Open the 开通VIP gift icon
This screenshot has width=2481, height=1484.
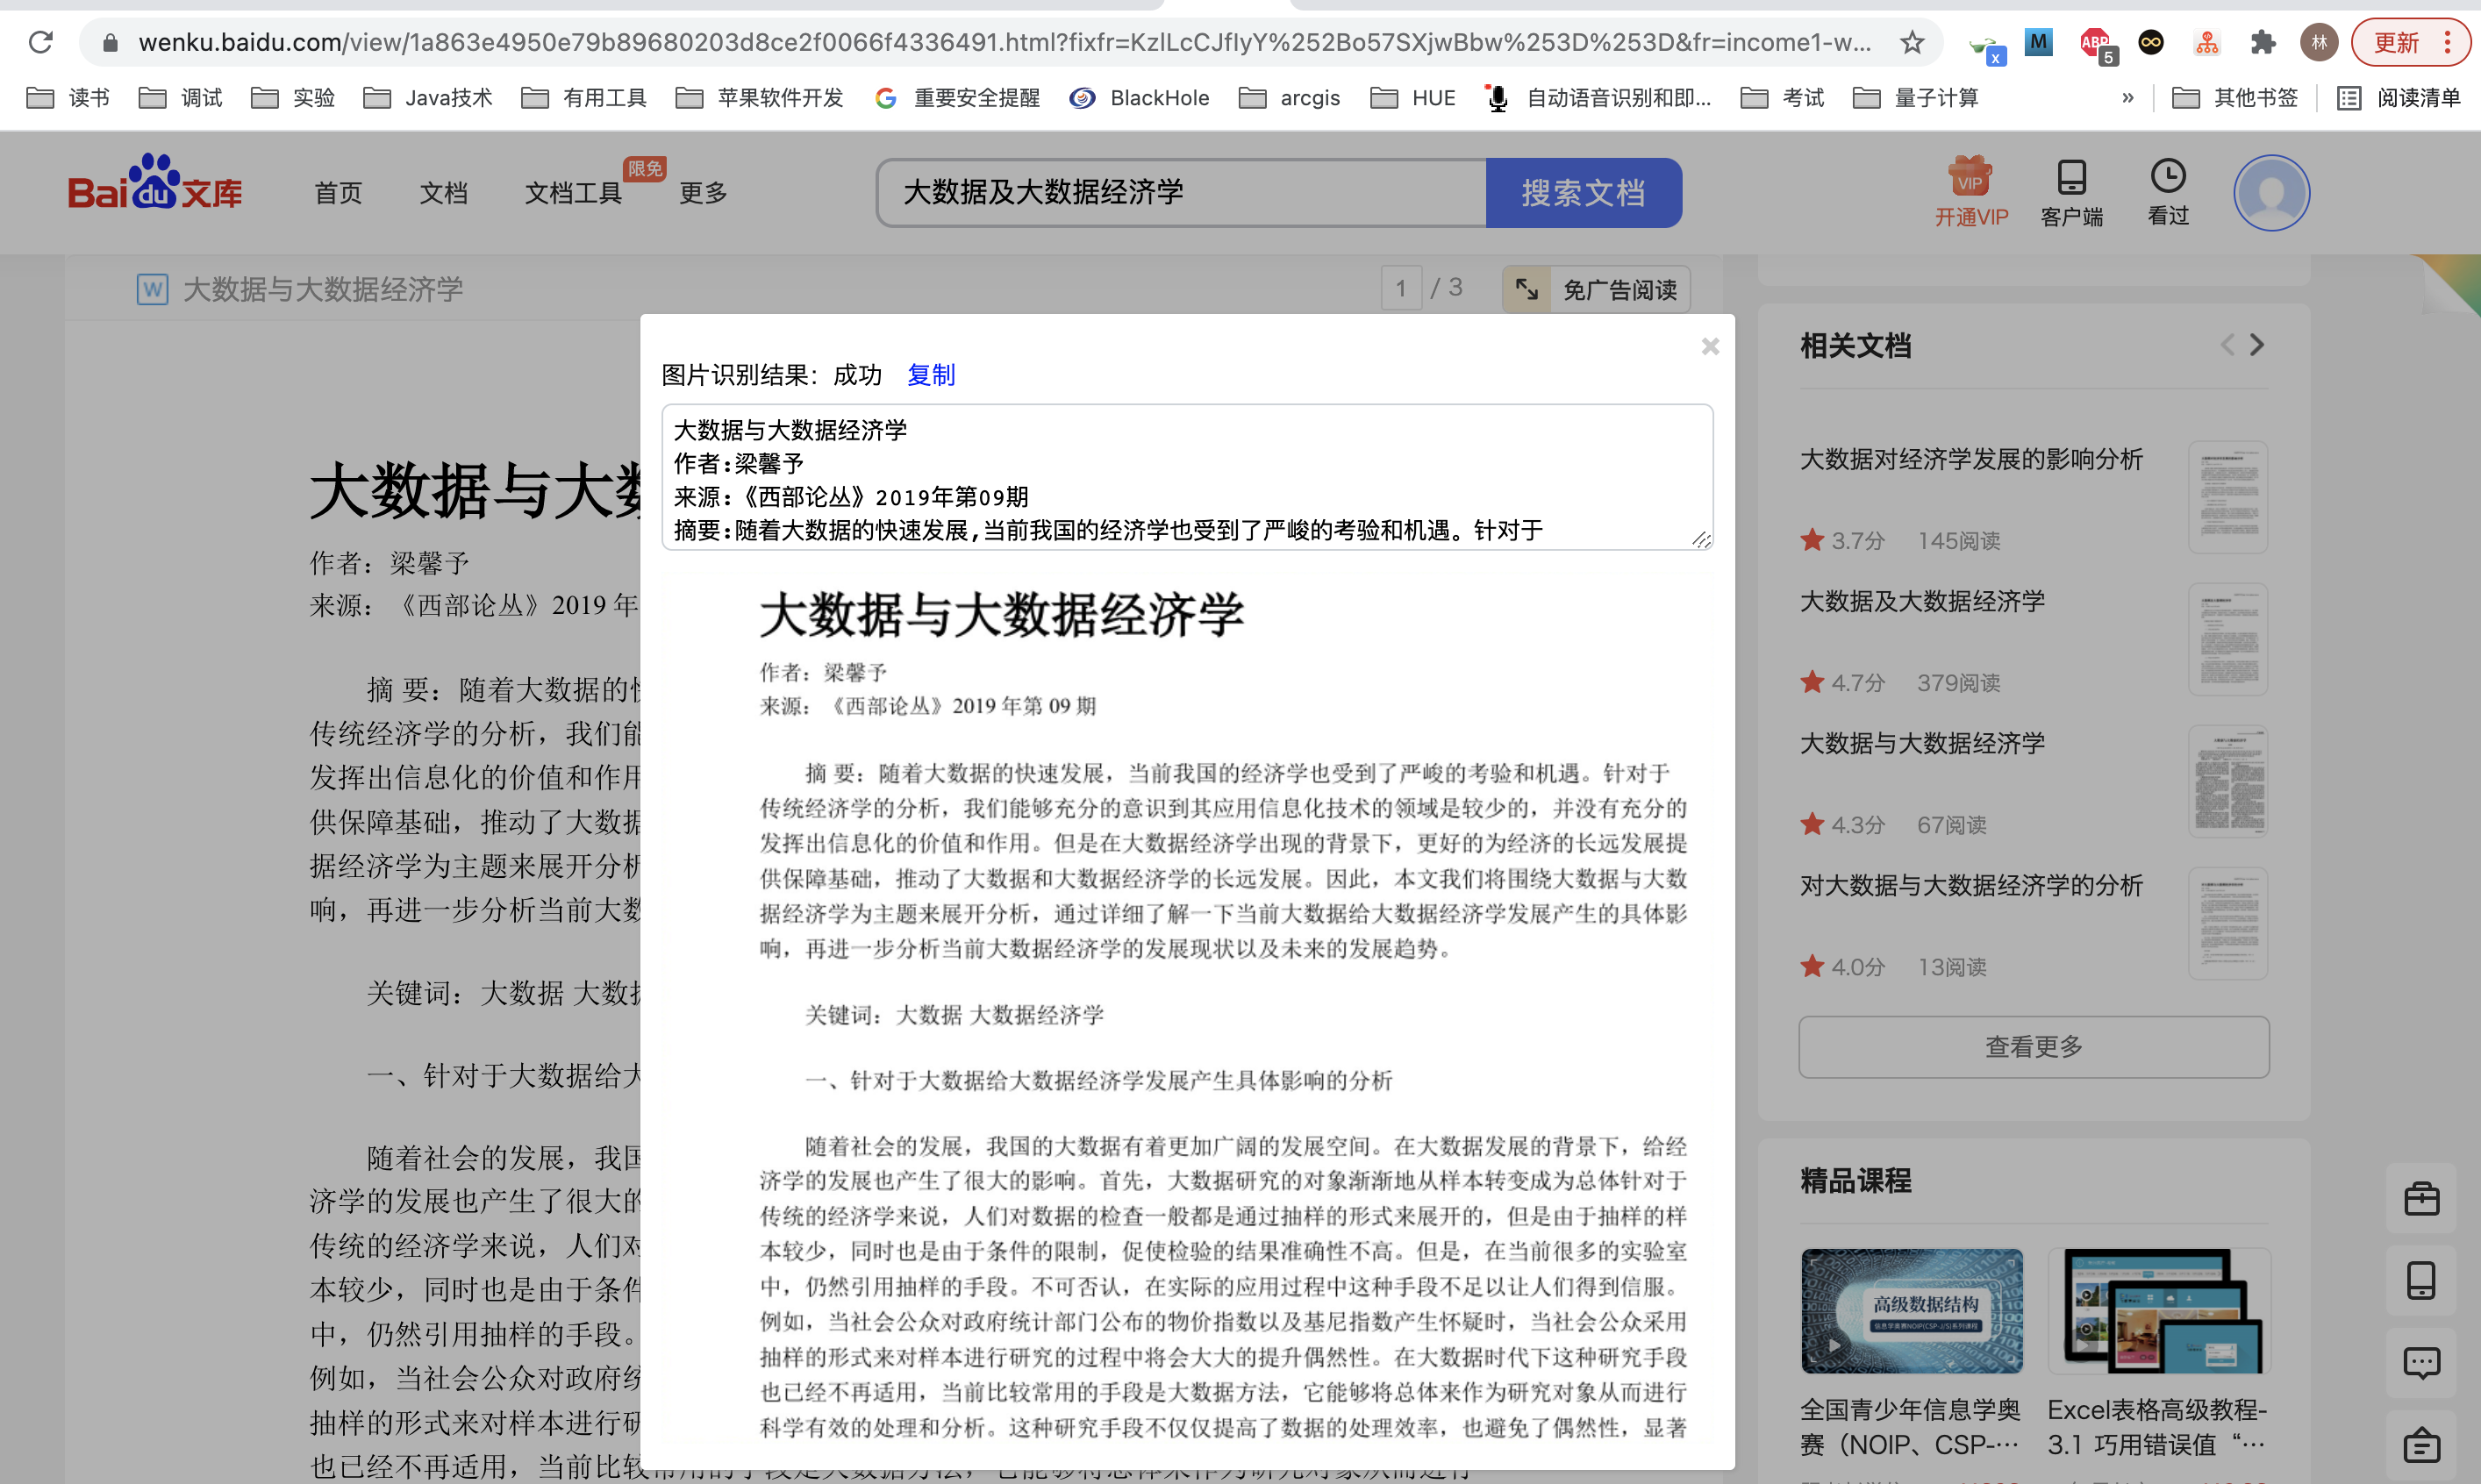coord(1969,180)
